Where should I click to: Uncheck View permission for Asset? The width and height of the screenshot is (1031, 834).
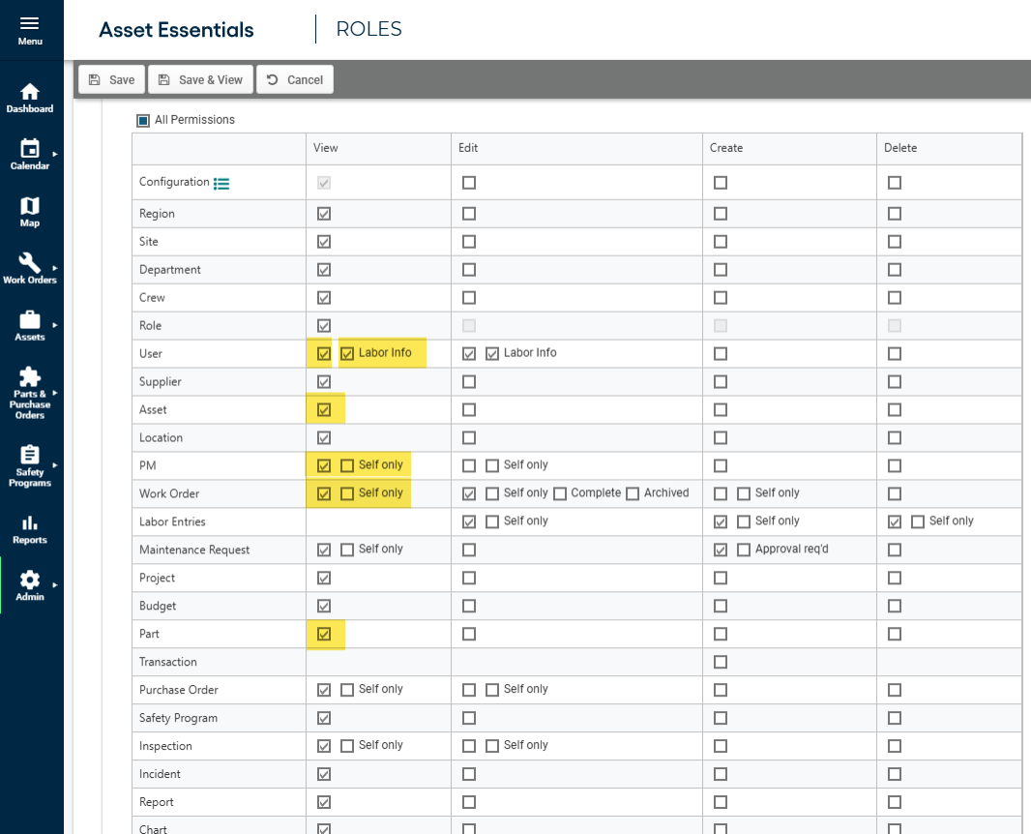tap(324, 410)
